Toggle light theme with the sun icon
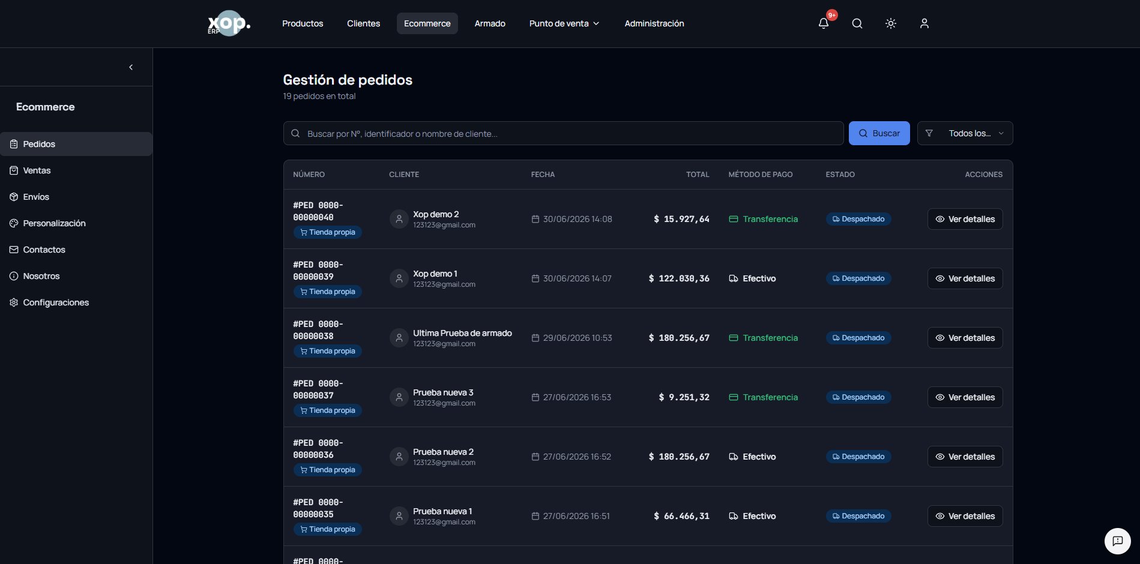The image size is (1140, 564). pyautogui.click(x=891, y=23)
